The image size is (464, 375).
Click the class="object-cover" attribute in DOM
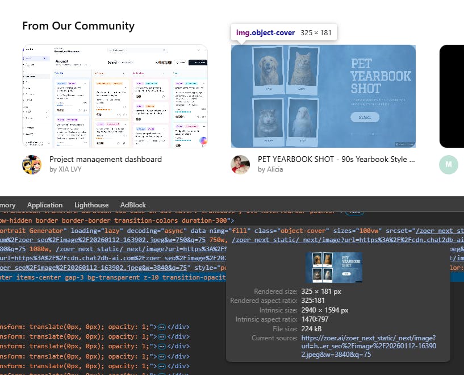(x=292, y=231)
